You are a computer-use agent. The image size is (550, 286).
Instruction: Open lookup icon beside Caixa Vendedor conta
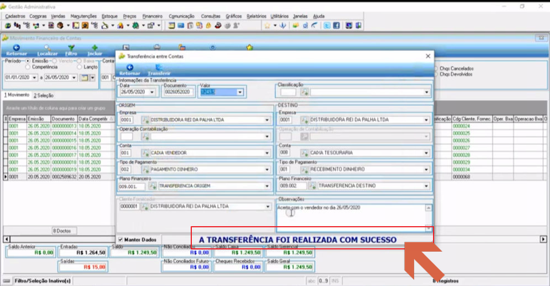(x=145, y=153)
